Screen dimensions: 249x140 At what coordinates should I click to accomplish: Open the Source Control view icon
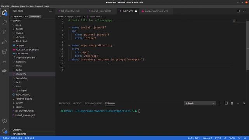(x=4, y=32)
